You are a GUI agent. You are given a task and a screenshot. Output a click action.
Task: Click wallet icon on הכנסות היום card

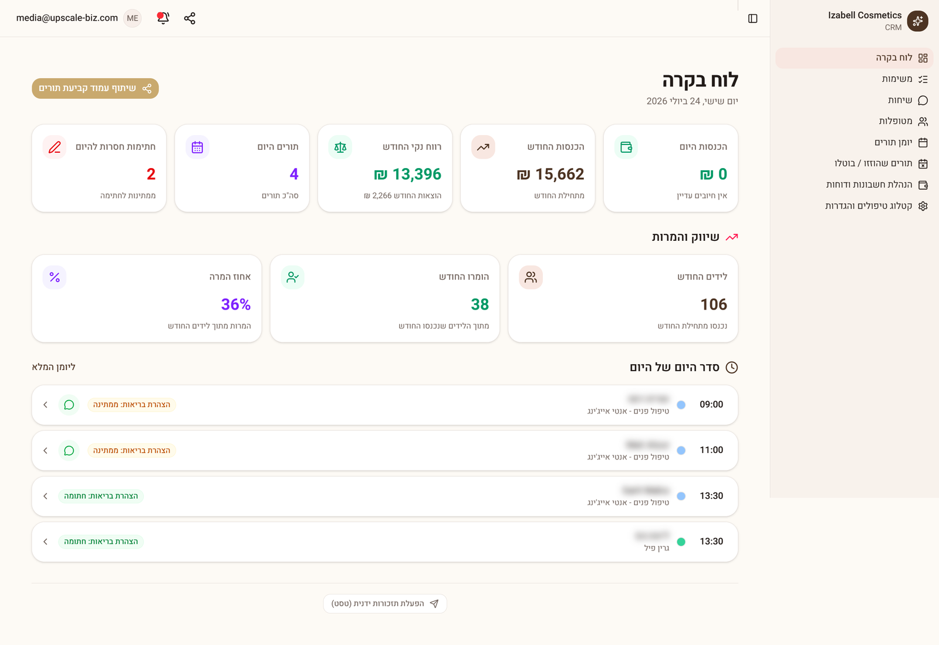(626, 147)
